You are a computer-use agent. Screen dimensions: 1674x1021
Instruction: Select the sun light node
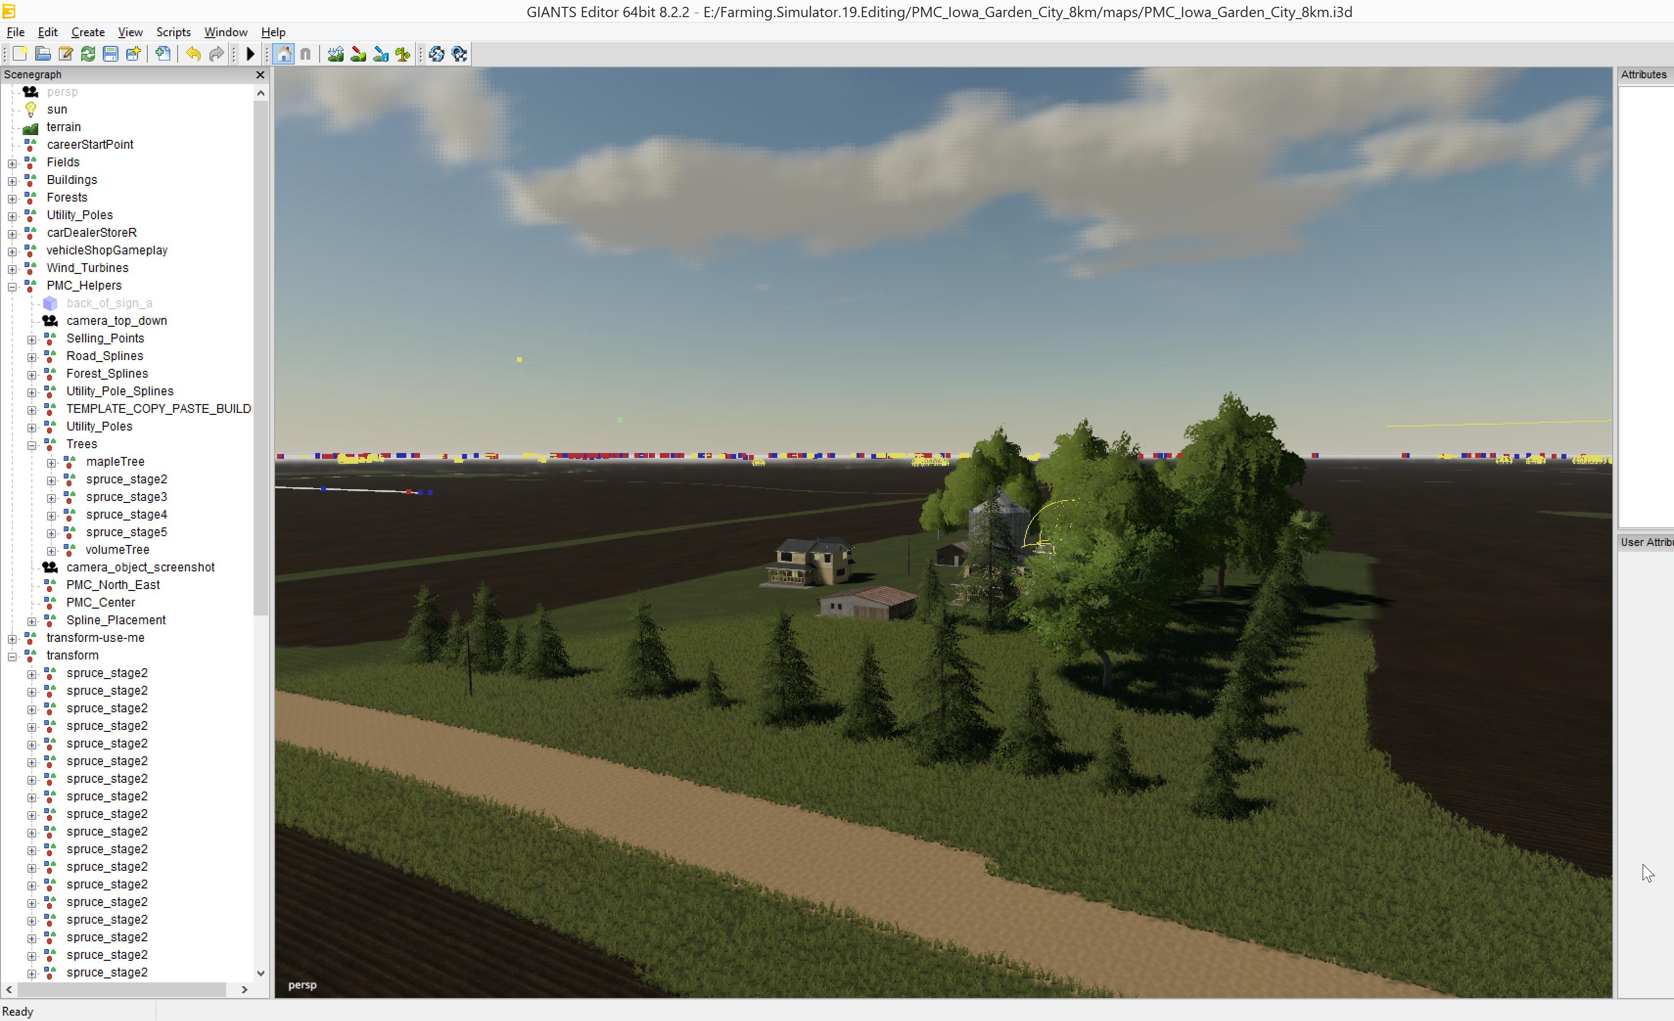pyautogui.click(x=57, y=109)
